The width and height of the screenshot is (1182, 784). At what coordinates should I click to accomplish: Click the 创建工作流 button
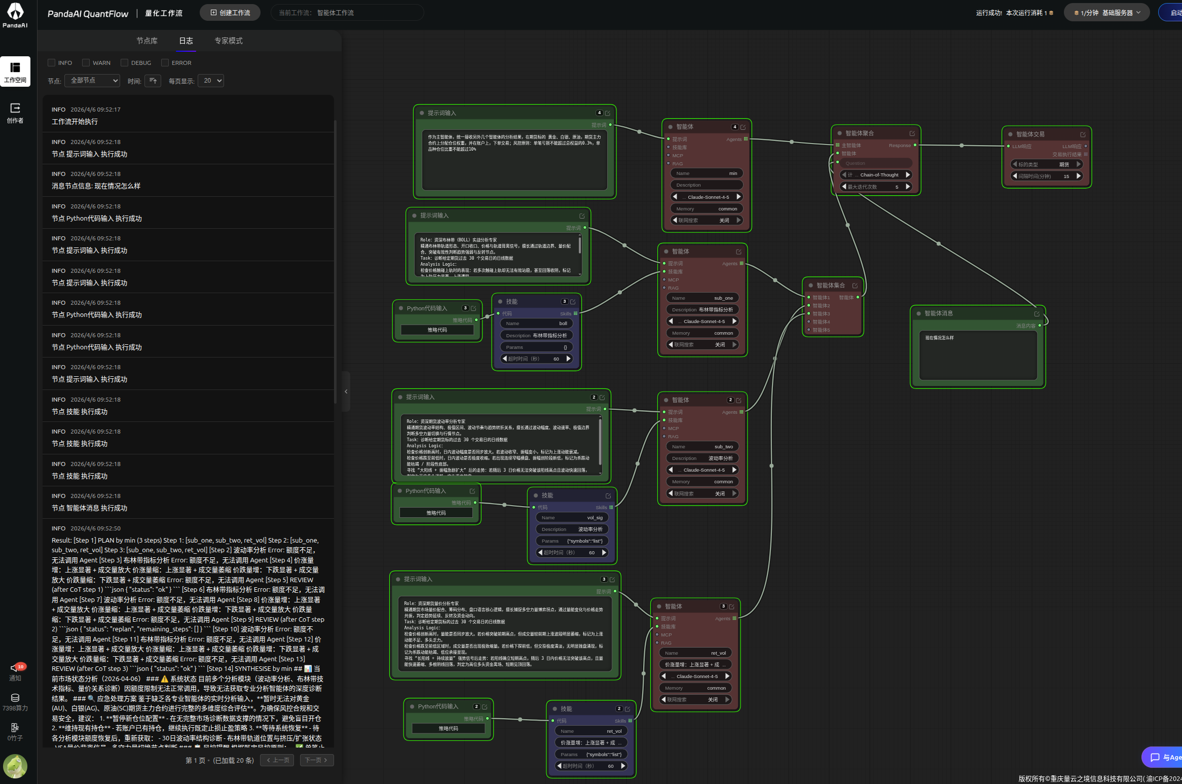(230, 13)
